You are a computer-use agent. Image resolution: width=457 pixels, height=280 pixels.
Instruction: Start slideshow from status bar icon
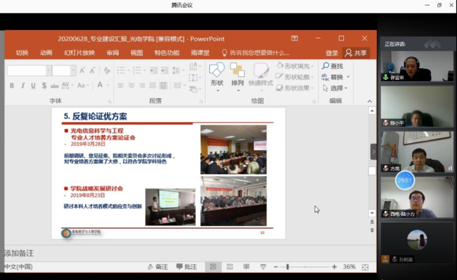[x=263, y=267]
